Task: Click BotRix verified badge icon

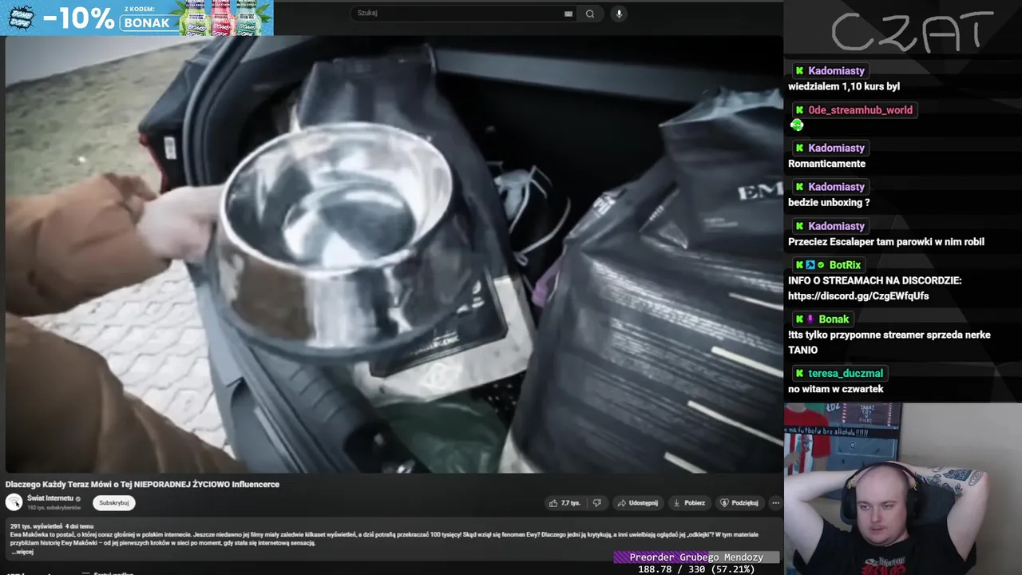Action: point(821,265)
